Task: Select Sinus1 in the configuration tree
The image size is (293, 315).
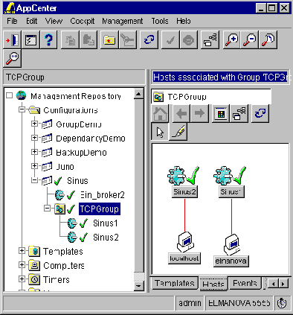Action: (106, 223)
